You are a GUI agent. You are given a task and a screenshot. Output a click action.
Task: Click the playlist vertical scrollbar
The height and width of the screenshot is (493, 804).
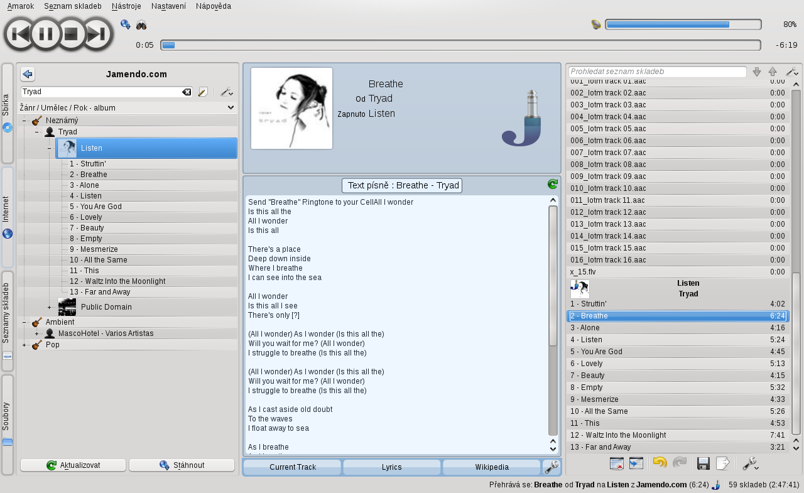[796, 354]
